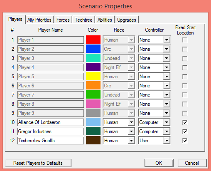Screen dimensions: 211x171
Task: Click Reset Players to Defaults button
Action: [x=38, y=163]
